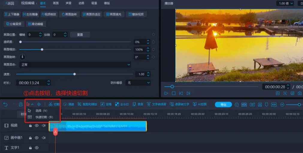Take a snapshot with the camera icon
303x153 pixels.
(300, 93)
